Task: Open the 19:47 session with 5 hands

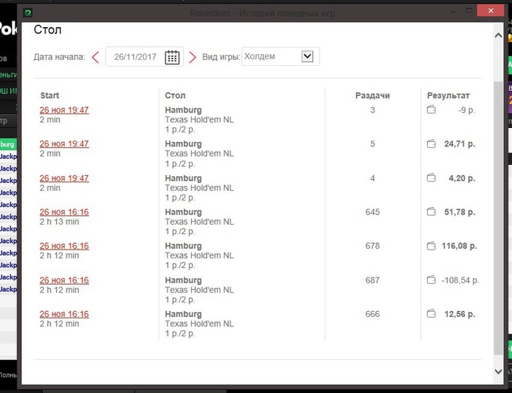Action: pos(64,143)
